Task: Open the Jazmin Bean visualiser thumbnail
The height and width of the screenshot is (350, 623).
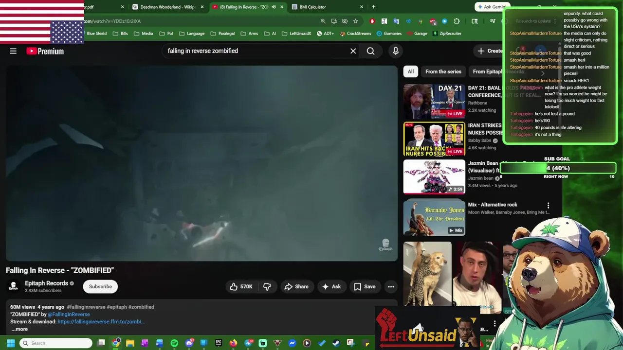Action: [x=434, y=176]
